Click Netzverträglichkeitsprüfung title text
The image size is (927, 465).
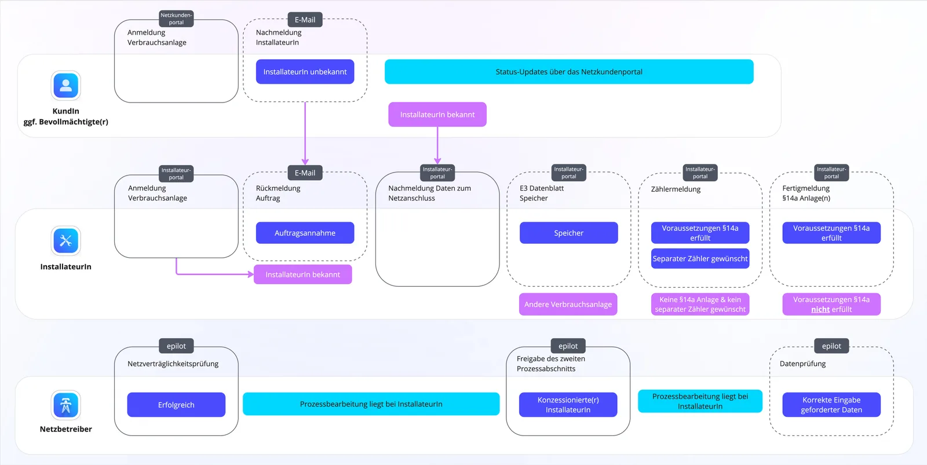[173, 364]
